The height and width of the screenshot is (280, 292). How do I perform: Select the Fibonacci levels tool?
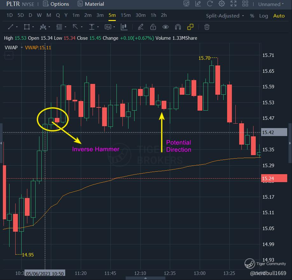(x=59, y=27)
